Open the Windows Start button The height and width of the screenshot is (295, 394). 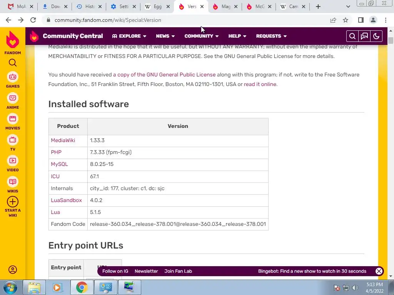(10, 287)
